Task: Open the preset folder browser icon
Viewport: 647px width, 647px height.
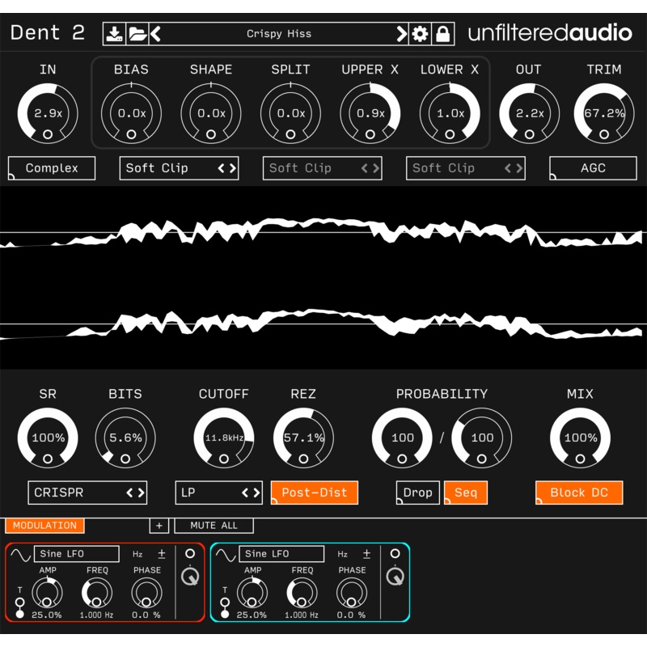Action: point(137,34)
